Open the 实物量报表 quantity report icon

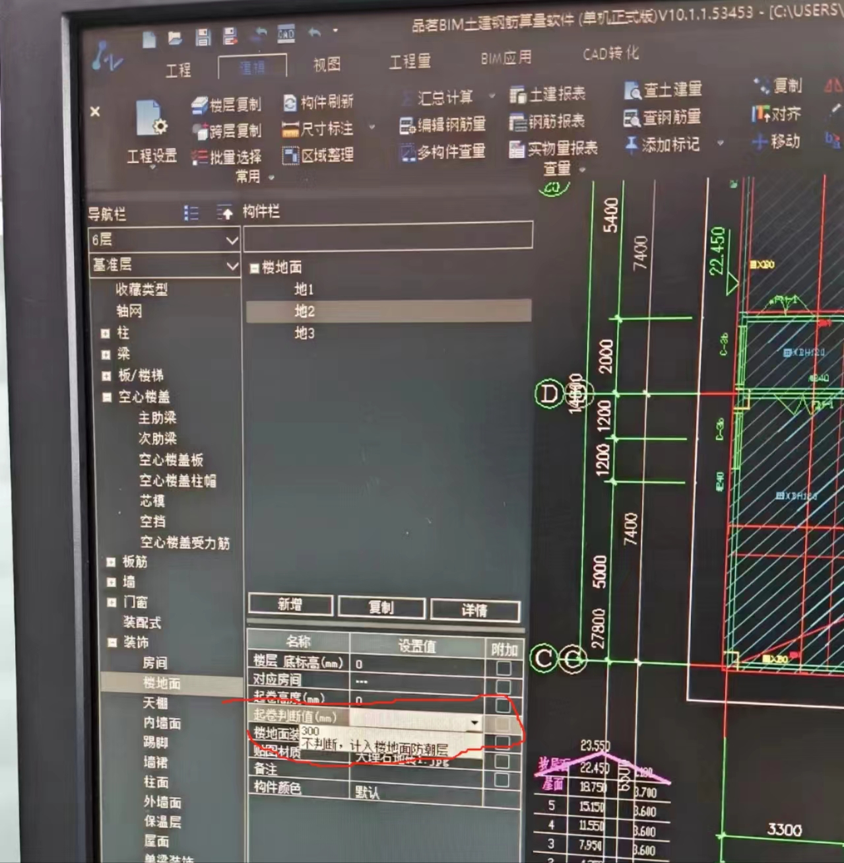click(517, 149)
